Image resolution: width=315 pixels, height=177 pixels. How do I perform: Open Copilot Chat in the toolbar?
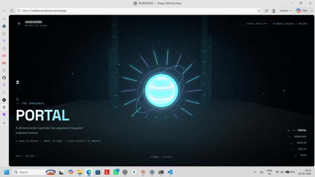pyautogui.click(x=302, y=11)
